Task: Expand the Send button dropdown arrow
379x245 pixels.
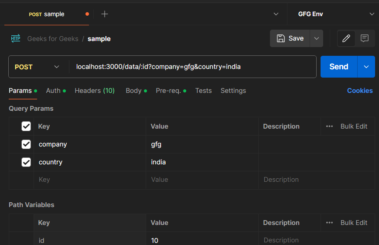Action: 366,67
